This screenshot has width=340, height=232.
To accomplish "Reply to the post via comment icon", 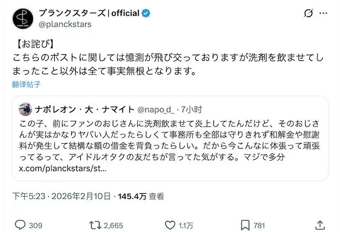I will coord(20,225).
